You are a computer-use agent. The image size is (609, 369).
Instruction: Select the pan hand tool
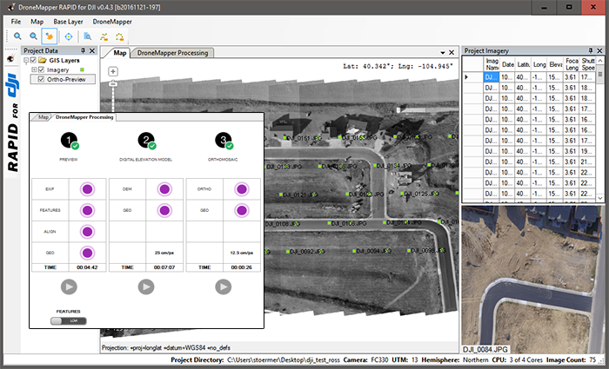coord(50,36)
